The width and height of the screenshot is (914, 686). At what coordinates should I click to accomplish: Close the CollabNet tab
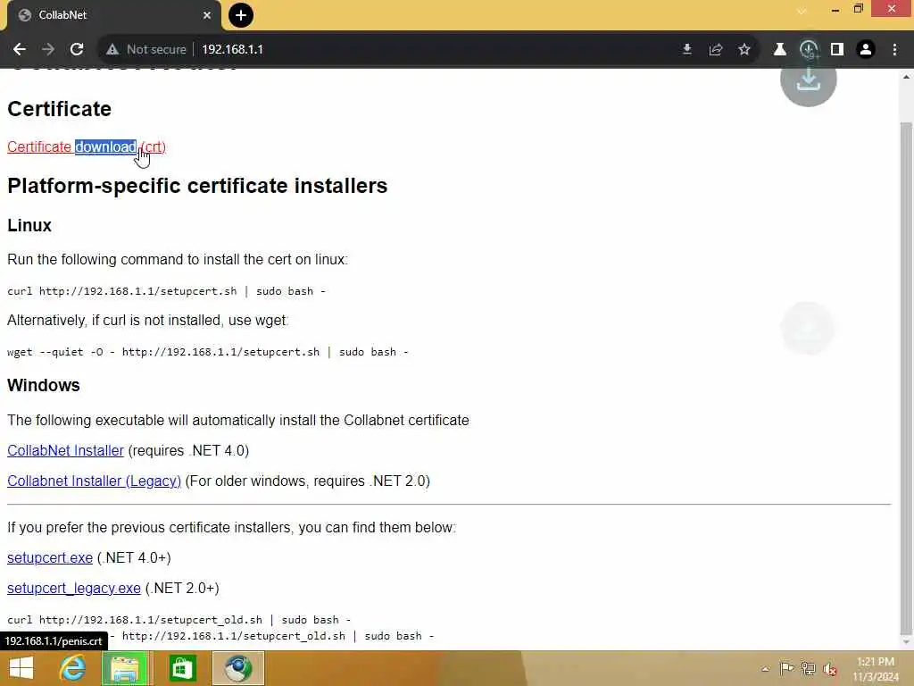(x=207, y=15)
